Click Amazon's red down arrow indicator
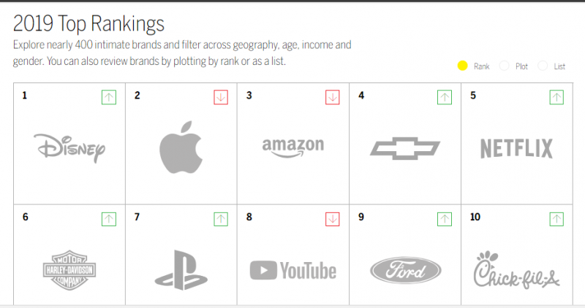 [333, 96]
